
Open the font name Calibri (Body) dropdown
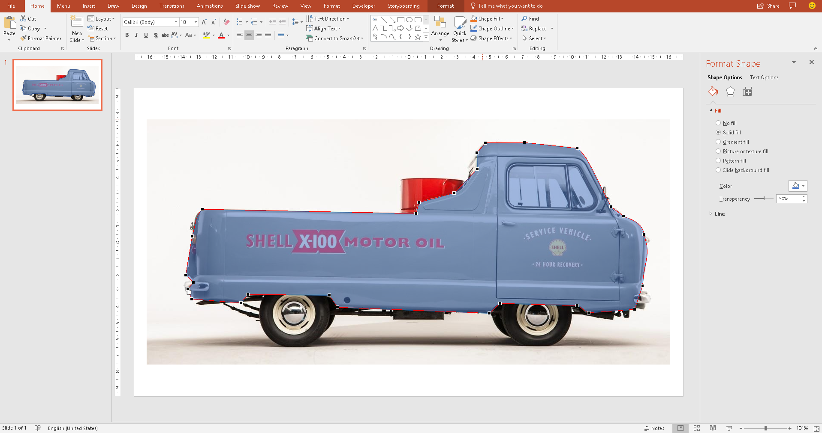pyautogui.click(x=176, y=22)
